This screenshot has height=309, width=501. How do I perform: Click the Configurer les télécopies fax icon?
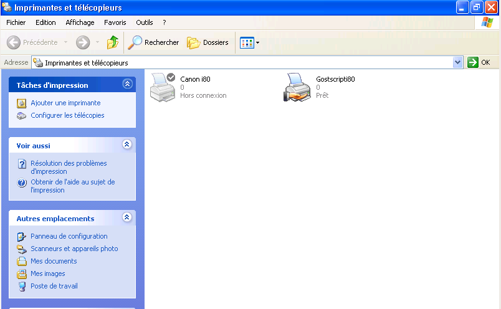click(21, 116)
